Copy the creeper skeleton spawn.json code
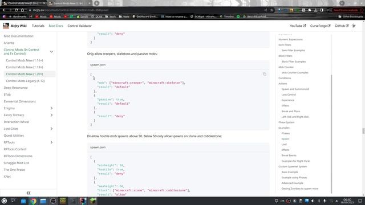This screenshot has height=205, width=365. click(x=265, y=74)
